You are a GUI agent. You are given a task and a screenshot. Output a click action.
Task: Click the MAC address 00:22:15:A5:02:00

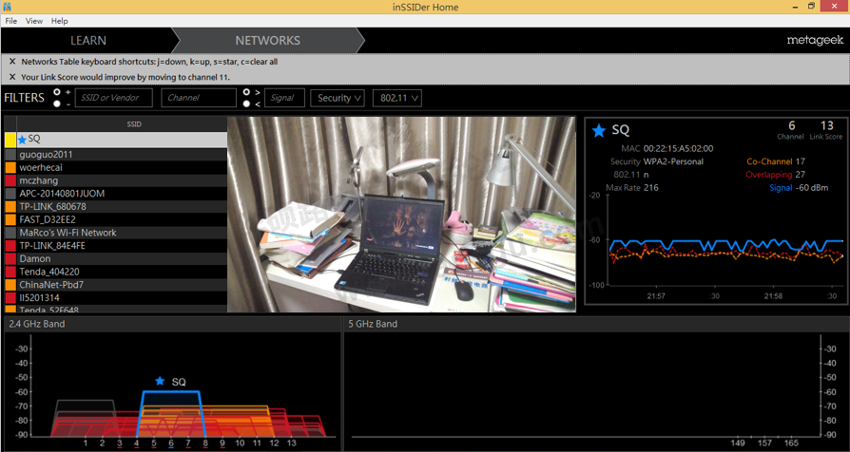click(678, 148)
